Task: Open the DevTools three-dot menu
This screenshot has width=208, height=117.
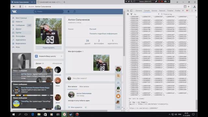Action: pos(192,11)
